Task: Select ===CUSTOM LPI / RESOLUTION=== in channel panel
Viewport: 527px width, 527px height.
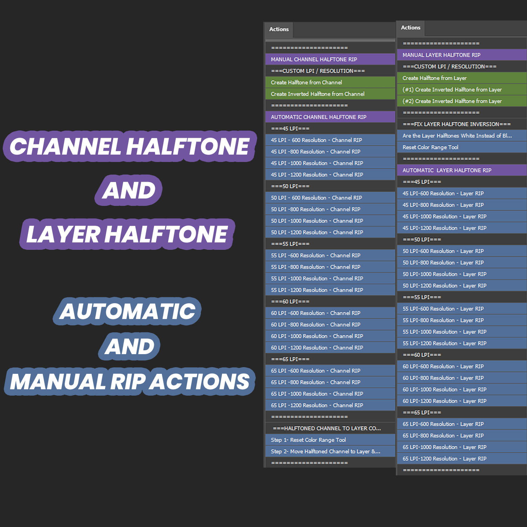Action: coord(331,71)
